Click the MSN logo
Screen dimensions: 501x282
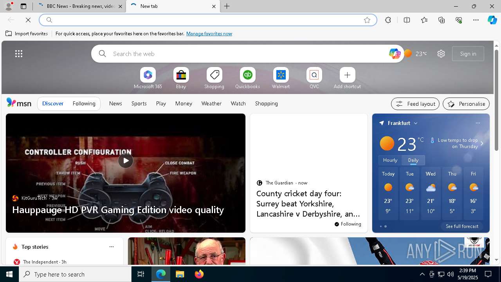click(19, 103)
